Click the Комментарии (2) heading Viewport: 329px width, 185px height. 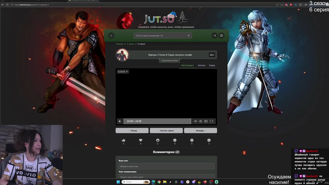166,152
